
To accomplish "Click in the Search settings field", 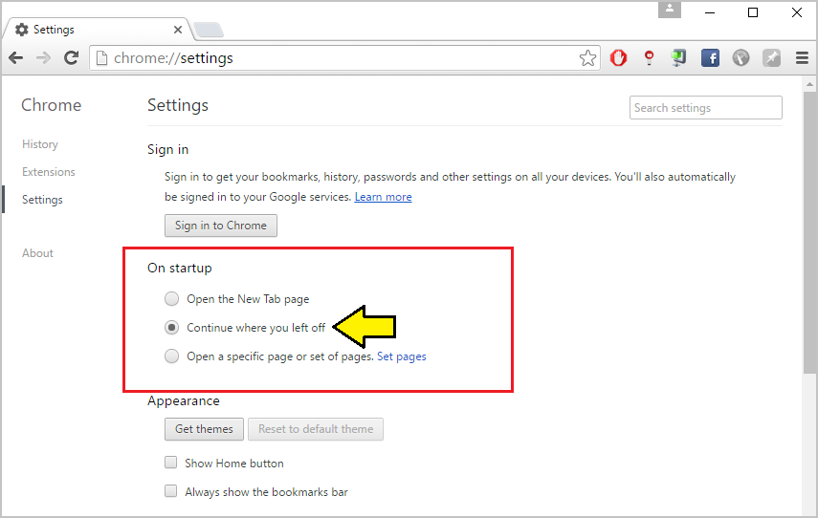I will tap(706, 108).
